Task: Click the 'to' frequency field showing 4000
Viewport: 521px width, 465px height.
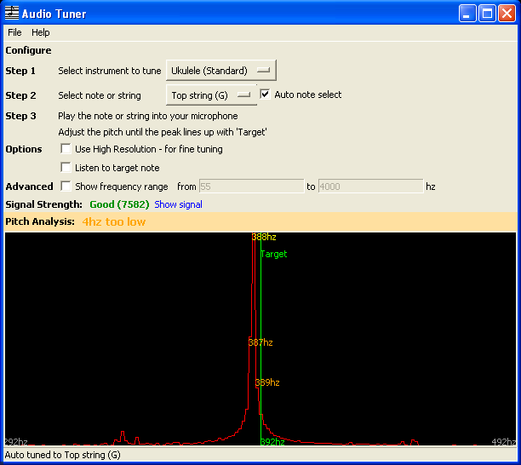Action: click(x=370, y=187)
